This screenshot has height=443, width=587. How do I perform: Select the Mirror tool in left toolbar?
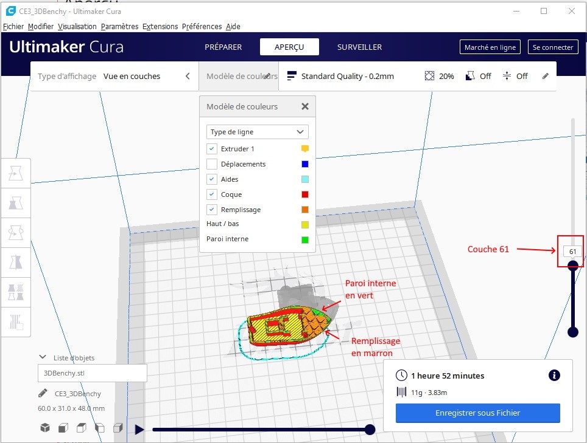[x=16, y=263]
